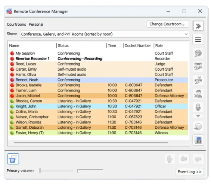Click the thumbs down icon
Viewport: 211px width, 186px height.
198,159
